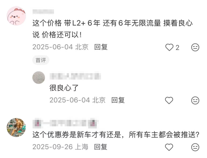The width and height of the screenshot is (207, 158).
Task: Like the reply saying 很良心了
Action: point(169,100)
